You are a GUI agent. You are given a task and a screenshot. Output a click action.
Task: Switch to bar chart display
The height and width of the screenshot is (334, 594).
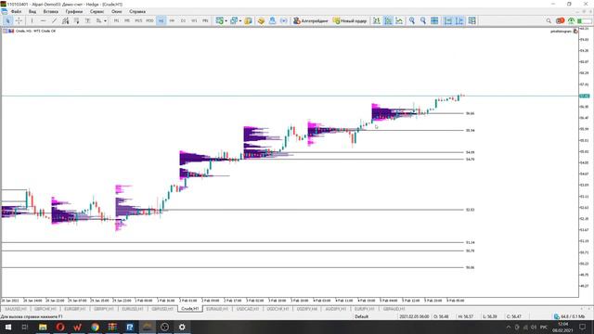point(377,20)
